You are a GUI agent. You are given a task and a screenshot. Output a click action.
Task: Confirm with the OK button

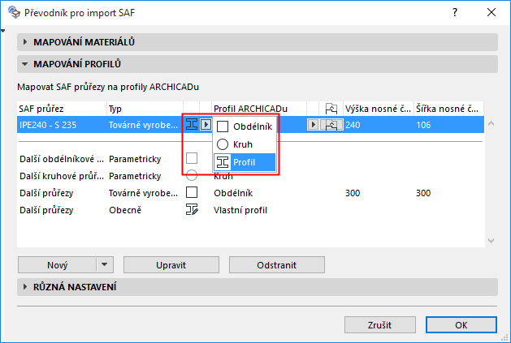pyautogui.click(x=461, y=325)
